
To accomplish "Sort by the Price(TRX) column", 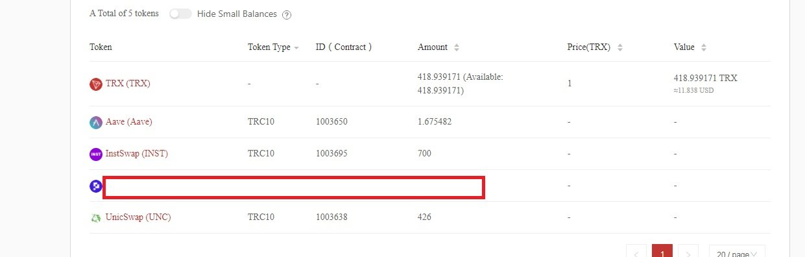I will click(619, 47).
